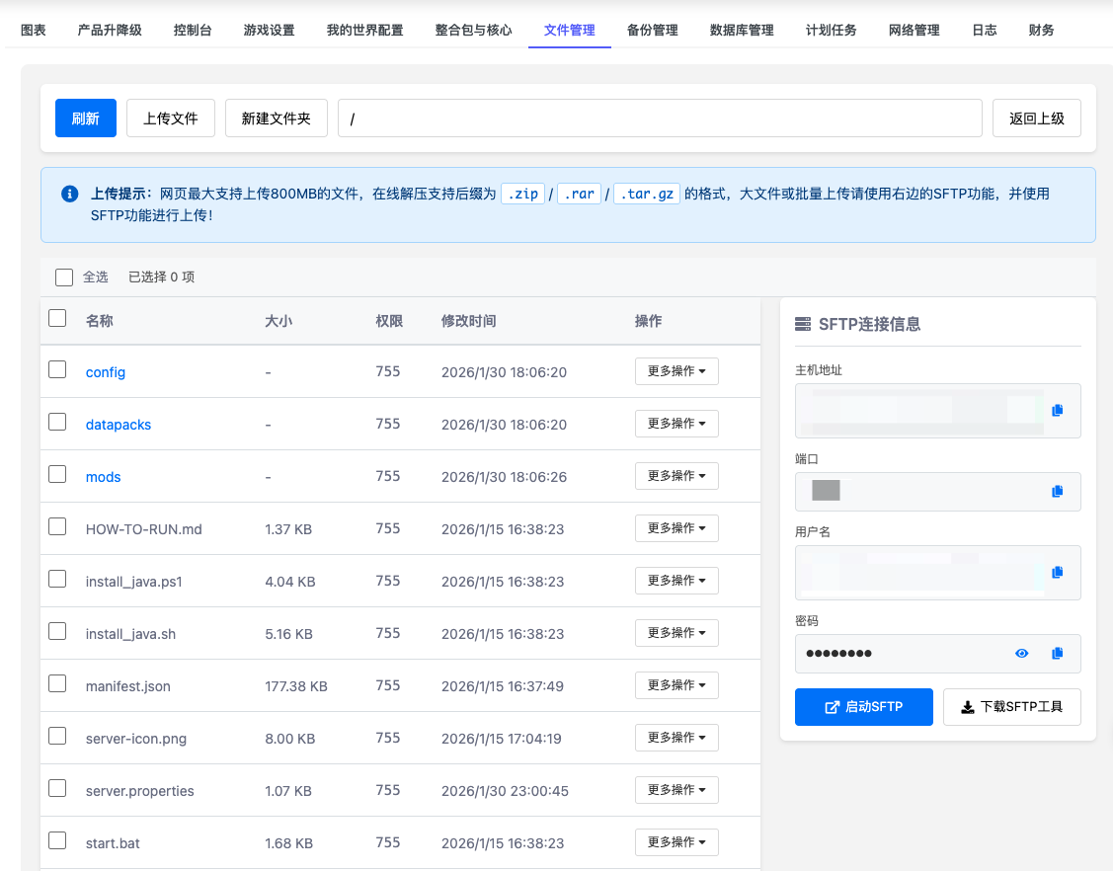Image resolution: width=1113 pixels, height=871 pixels.
Task: Switch to the 备份管理 tab
Action: (x=652, y=30)
